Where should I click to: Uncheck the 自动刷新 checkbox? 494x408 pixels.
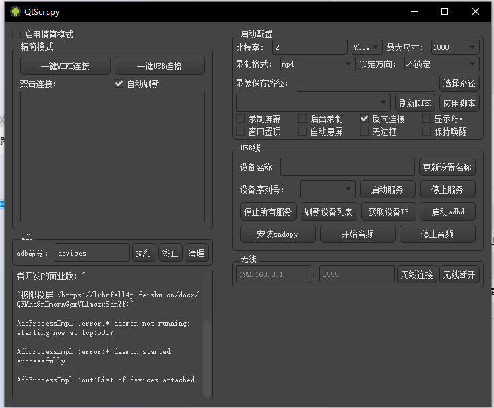[x=119, y=84]
